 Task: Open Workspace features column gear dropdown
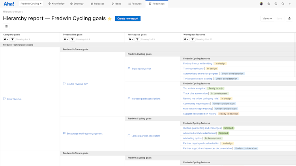point(186,39)
